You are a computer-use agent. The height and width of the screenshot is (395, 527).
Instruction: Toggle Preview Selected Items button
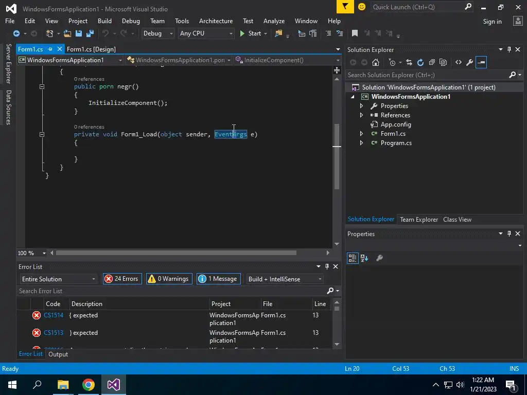point(481,62)
